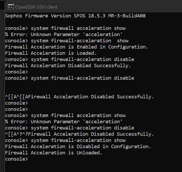The height and width of the screenshot is (172, 182).
Task: Click the version number "18.5.3"
Action: pos(94,16)
